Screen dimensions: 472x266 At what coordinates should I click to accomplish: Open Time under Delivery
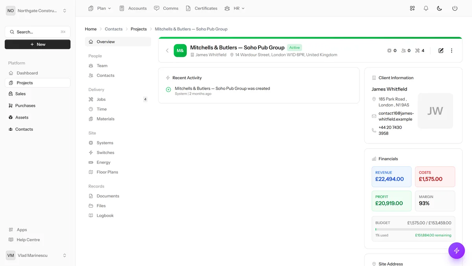click(118, 109)
